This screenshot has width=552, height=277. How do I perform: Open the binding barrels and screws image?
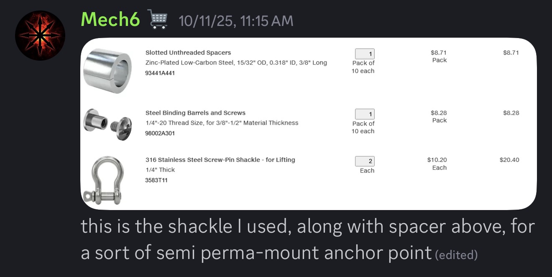click(102, 121)
